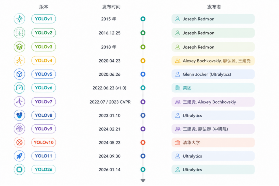Select the YOLO26 version badge
The width and height of the screenshot is (279, 186).
click(44, 169)
